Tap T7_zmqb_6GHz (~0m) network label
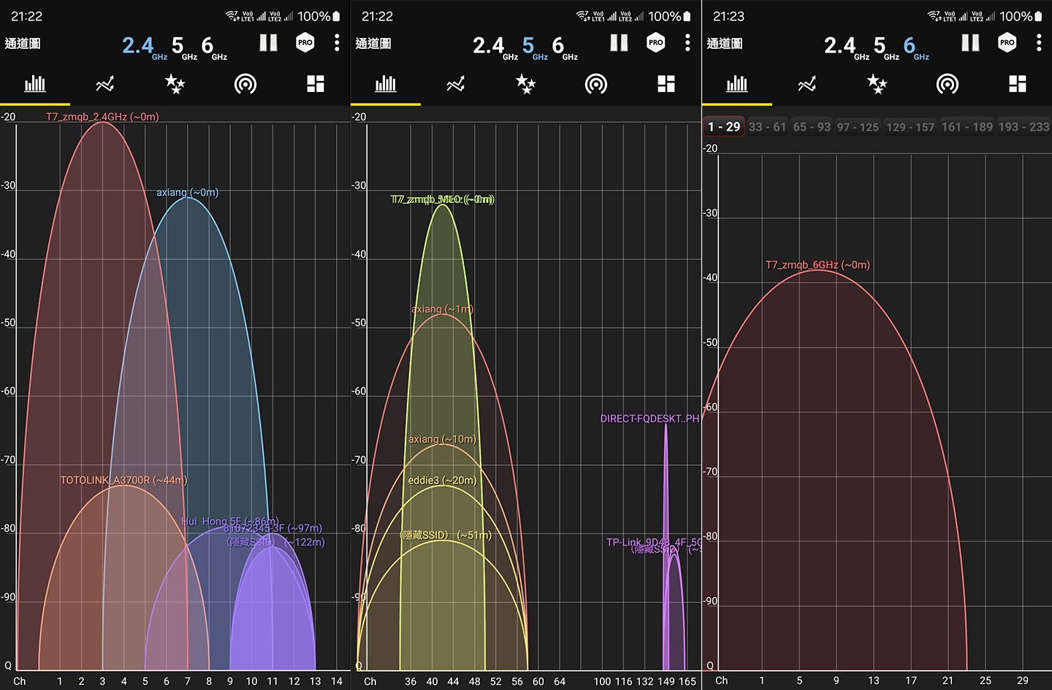This screenshot has width=1052, height=690. (817, 265)
